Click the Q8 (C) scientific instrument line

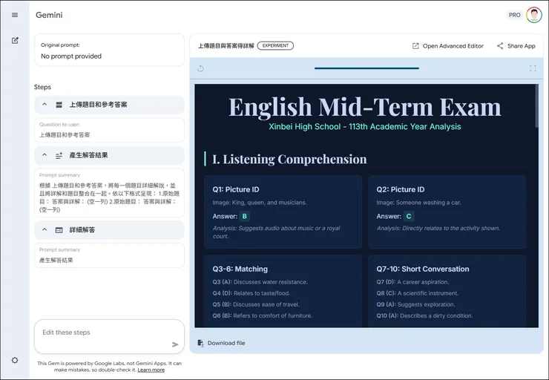[418, 293]
